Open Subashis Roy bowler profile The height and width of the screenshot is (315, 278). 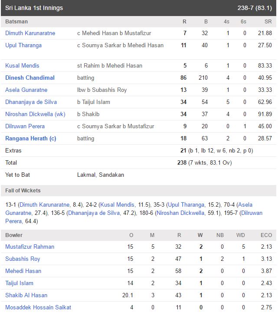point(23,259)
